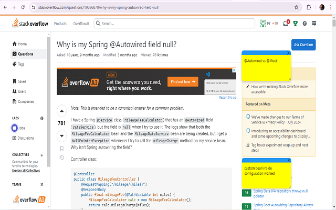Click the question score 781

click(x=62, y=123)
